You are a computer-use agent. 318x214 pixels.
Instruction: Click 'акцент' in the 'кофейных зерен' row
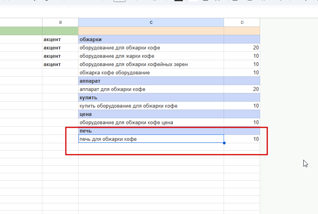pos(60,64)
